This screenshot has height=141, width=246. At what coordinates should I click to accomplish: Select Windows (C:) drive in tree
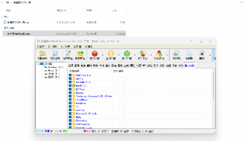pyautogui.click(x=56, y=67)
